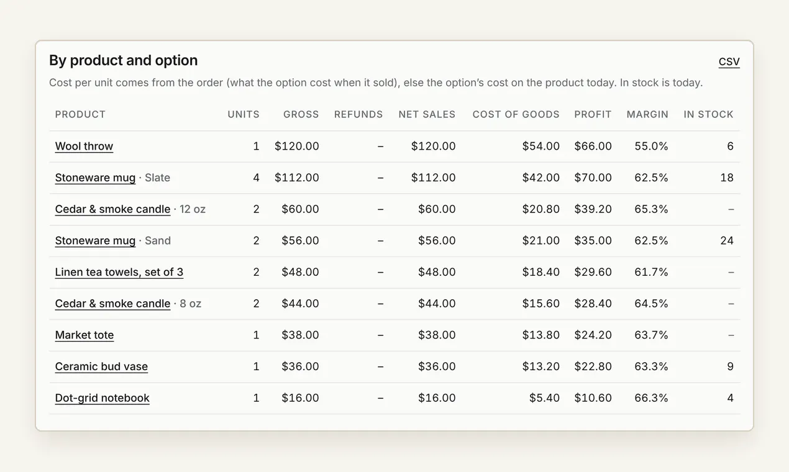Click the GROSS column header
The image size is (789, 472).
pos(301,114)
